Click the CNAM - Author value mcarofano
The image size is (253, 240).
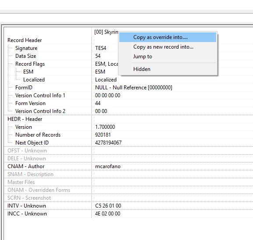108,166
